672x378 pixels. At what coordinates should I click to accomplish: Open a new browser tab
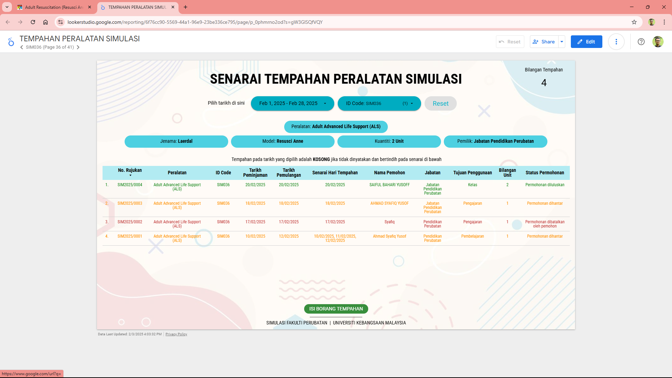pos(185,7)
